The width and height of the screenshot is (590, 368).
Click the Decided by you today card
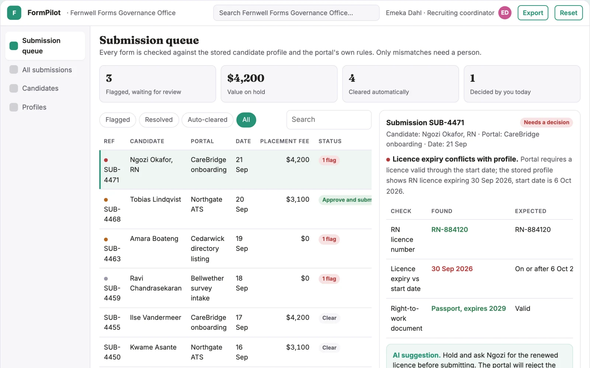(x=522, y=84)
